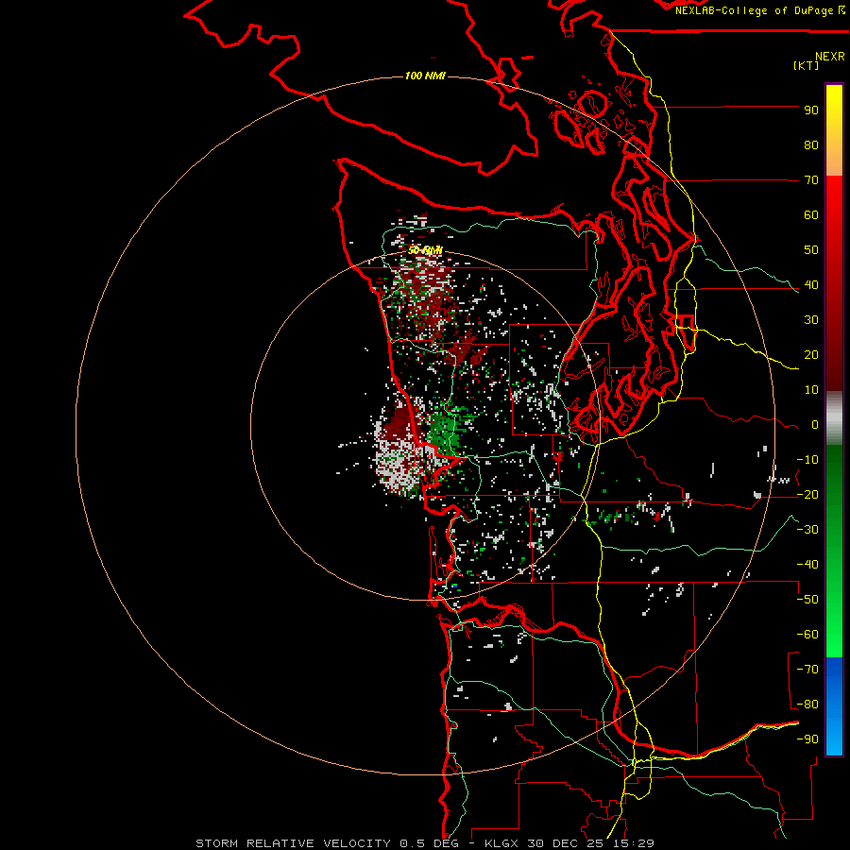
Task: Click the 30 knot scale label
Action: tap(811, 320)
